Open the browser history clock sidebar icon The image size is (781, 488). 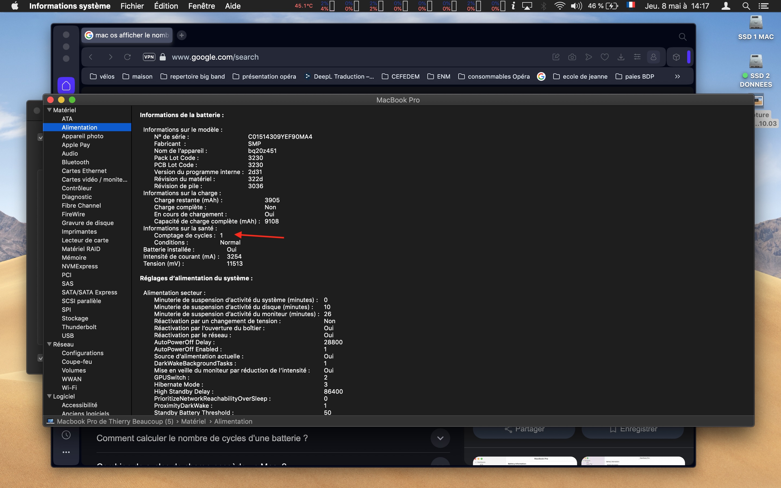click(x=66, y=435)
